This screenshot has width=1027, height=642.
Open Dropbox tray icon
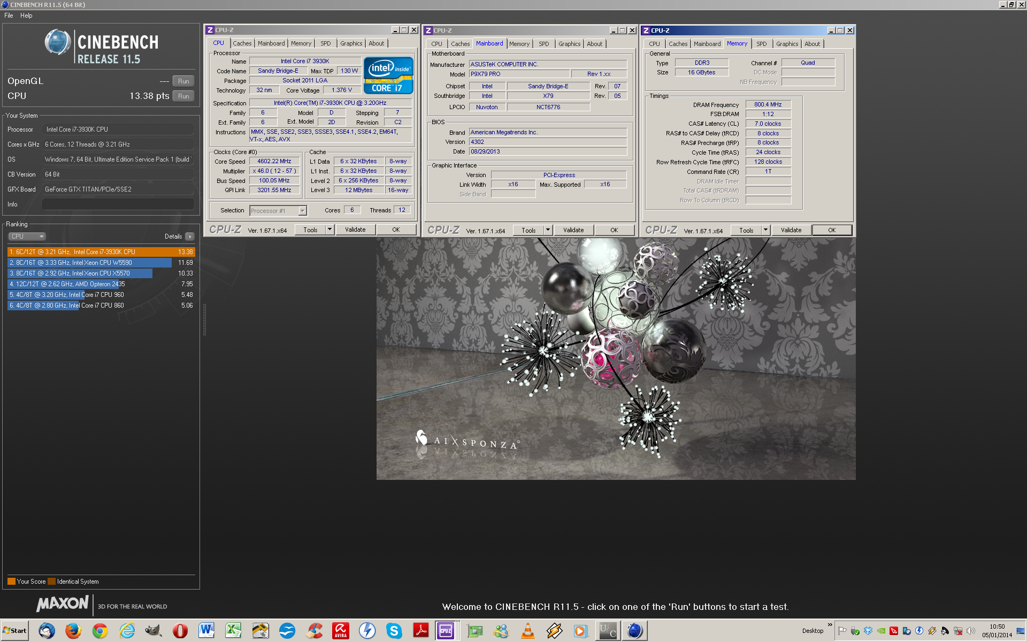[x=868, y=631]
